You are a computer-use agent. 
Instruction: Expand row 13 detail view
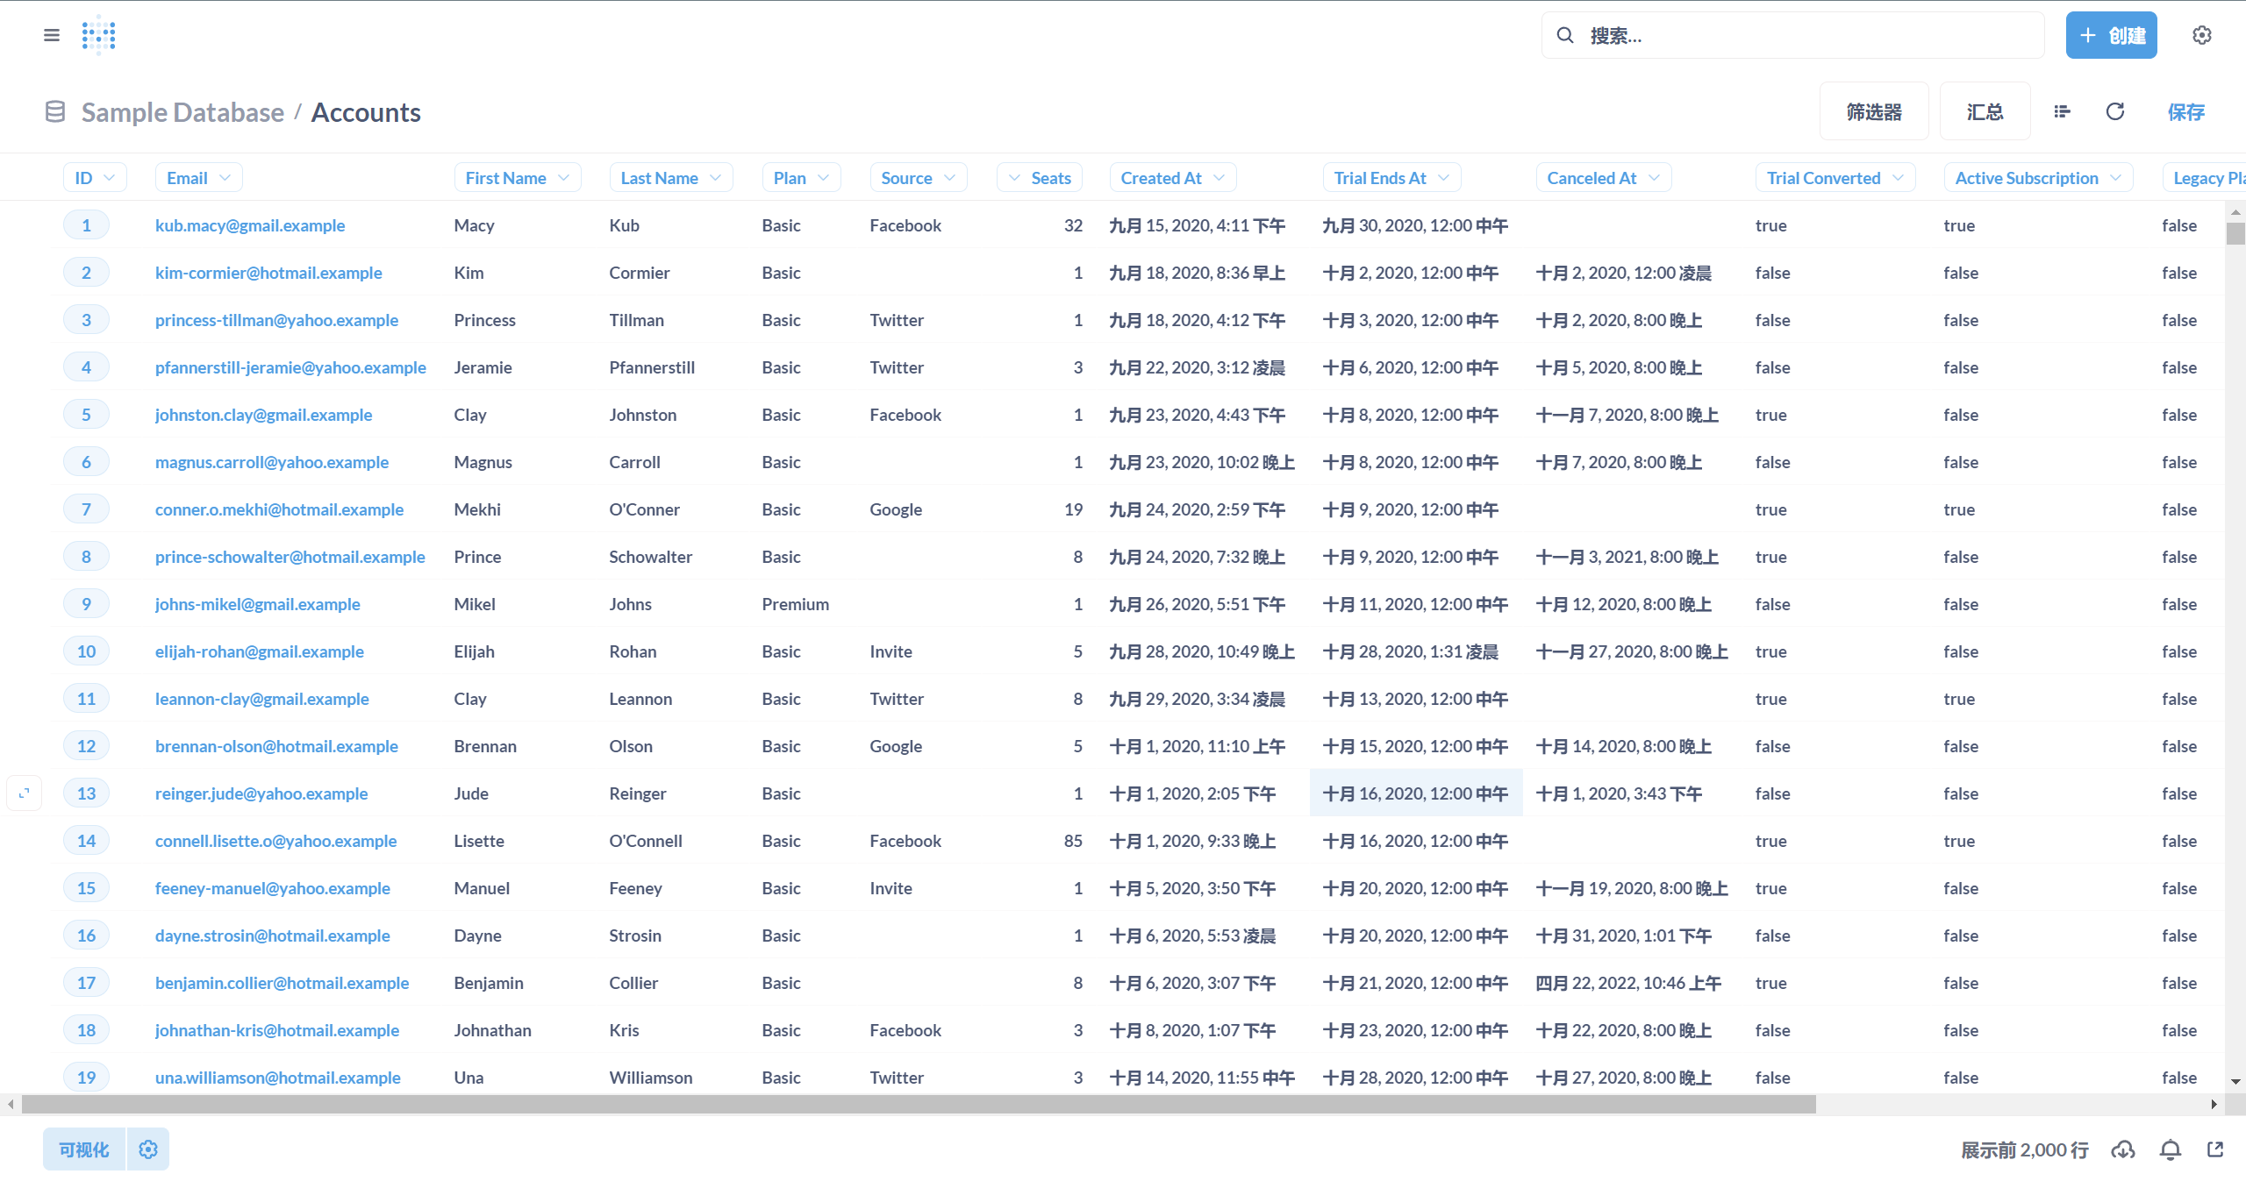coord(25,793)
